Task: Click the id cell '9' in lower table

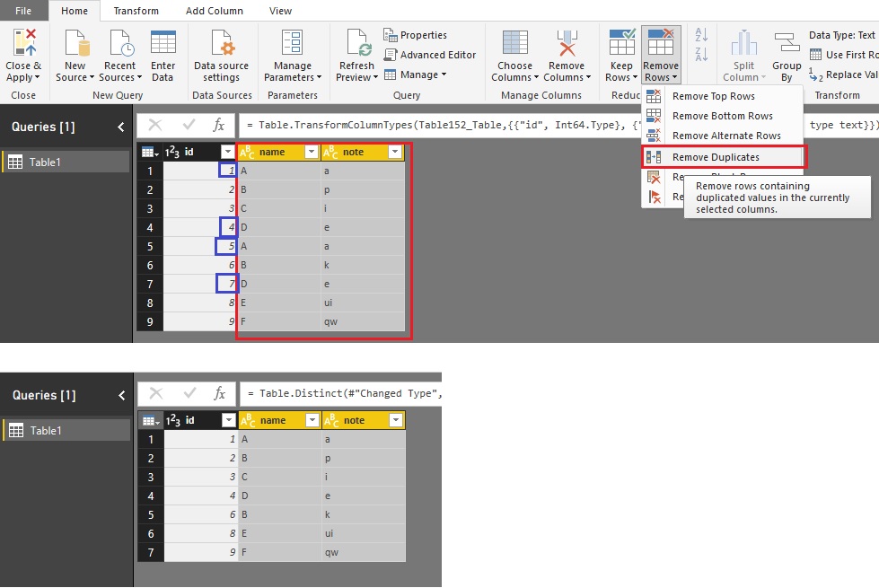Action: [201, 553]
